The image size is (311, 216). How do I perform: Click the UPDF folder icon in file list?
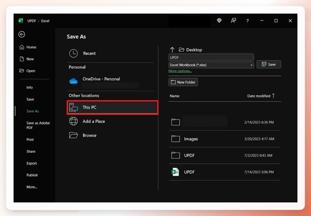point(176,155)
